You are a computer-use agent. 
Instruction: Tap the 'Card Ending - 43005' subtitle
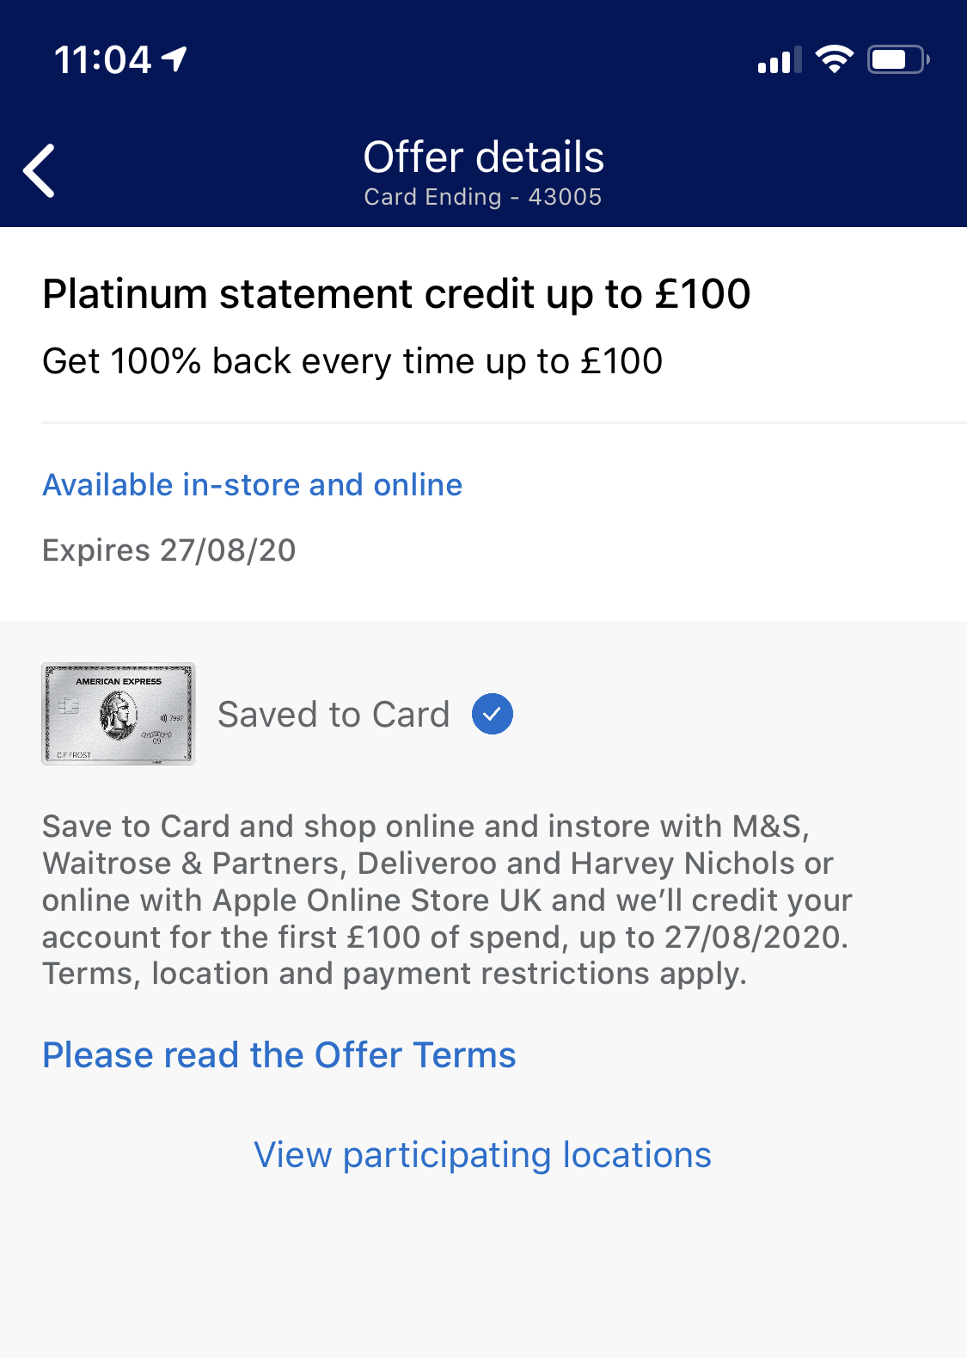coord(483,197)
